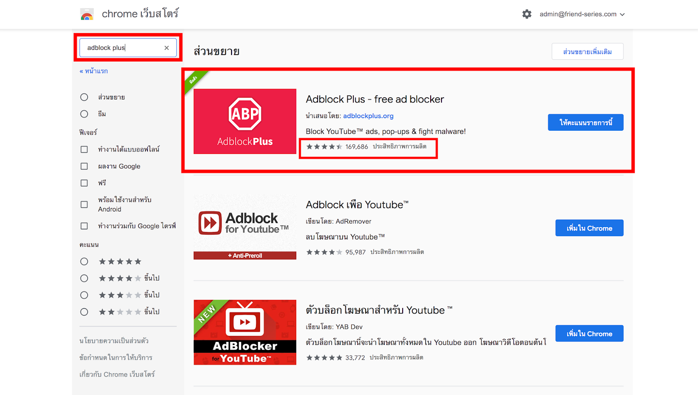The height and width of the screenshot is (395, 698).
Task: Open the Adblock for Youtube thumbnail
Action: click(x=245, y=227)
